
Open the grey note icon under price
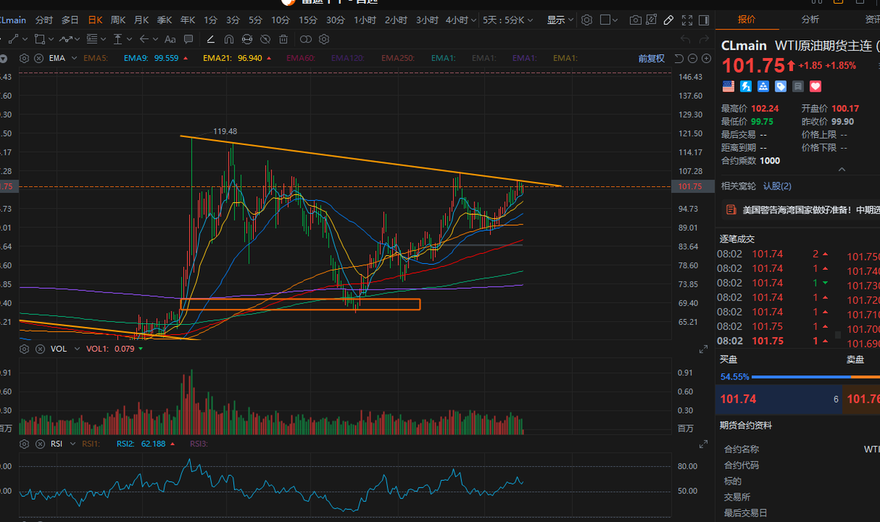[x=798, y=86]
